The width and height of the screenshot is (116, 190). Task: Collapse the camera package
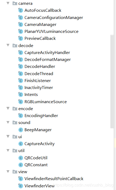[x=8, y=3]
